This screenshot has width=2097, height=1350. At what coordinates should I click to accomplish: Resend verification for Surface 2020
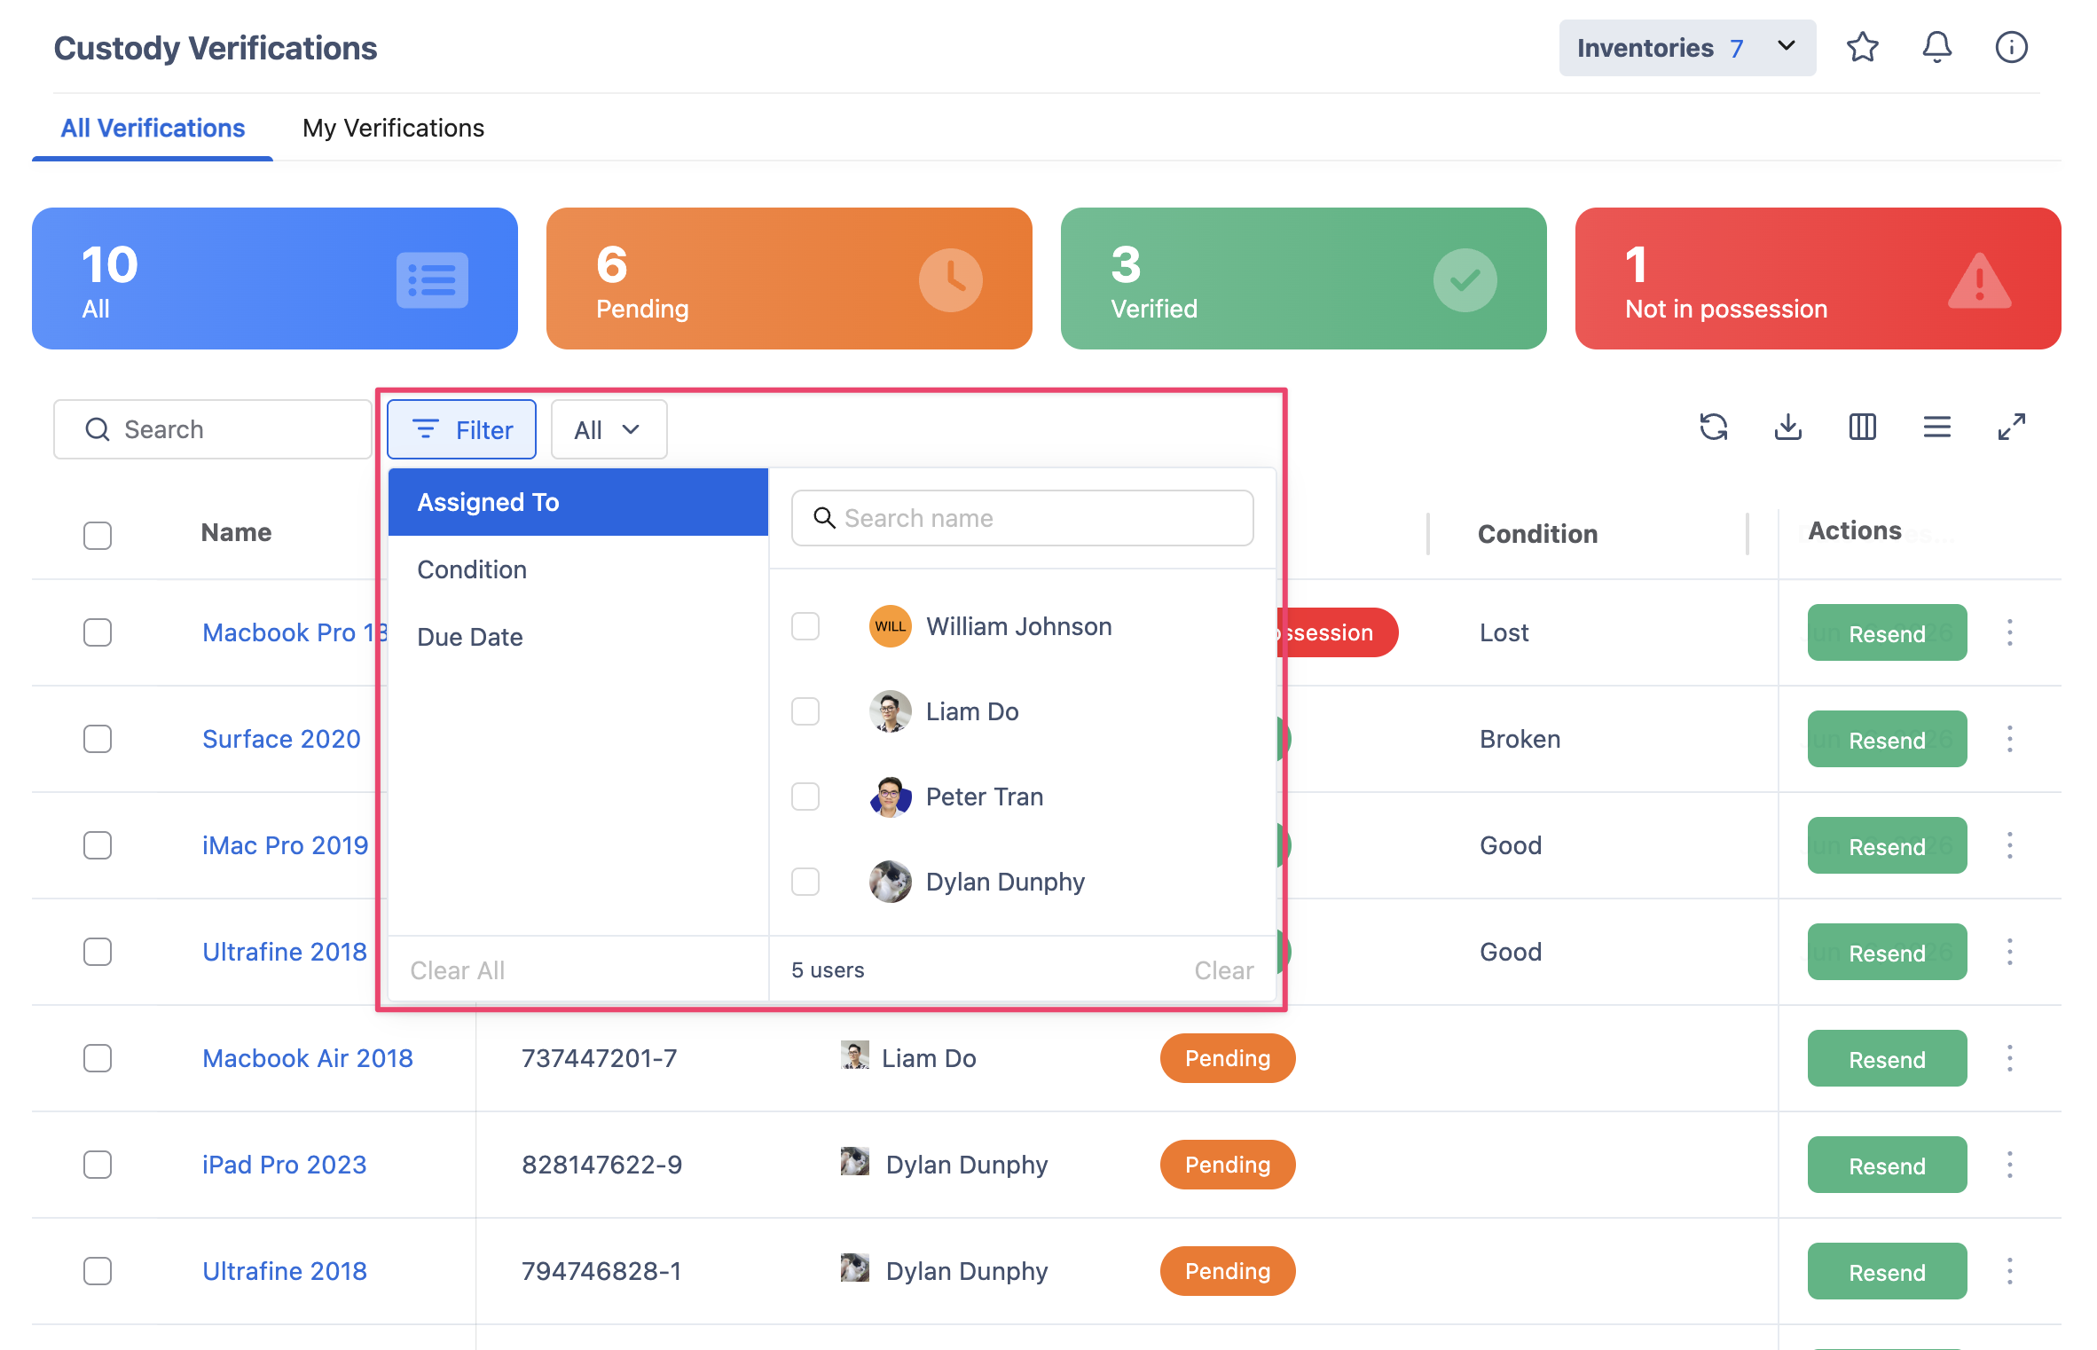coord(1887,740)
